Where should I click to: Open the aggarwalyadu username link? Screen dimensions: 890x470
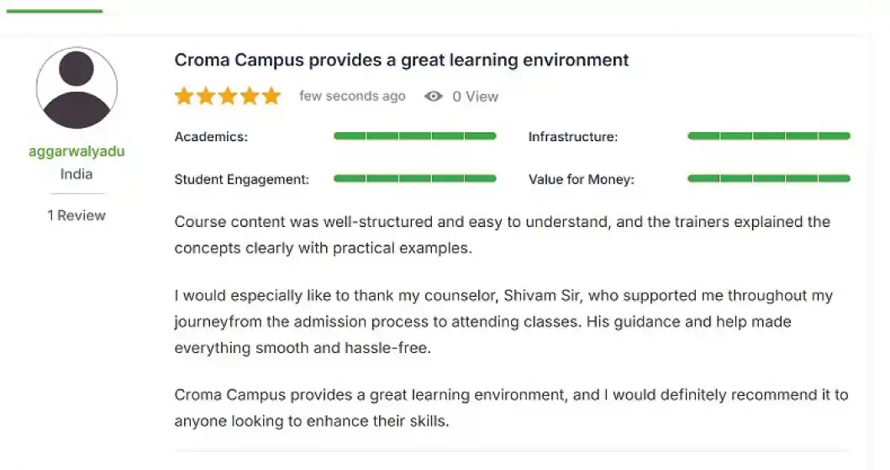tap(76, 151)
